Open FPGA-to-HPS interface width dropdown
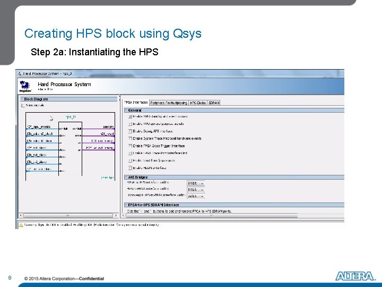382x287 pixels. point(196,183)
